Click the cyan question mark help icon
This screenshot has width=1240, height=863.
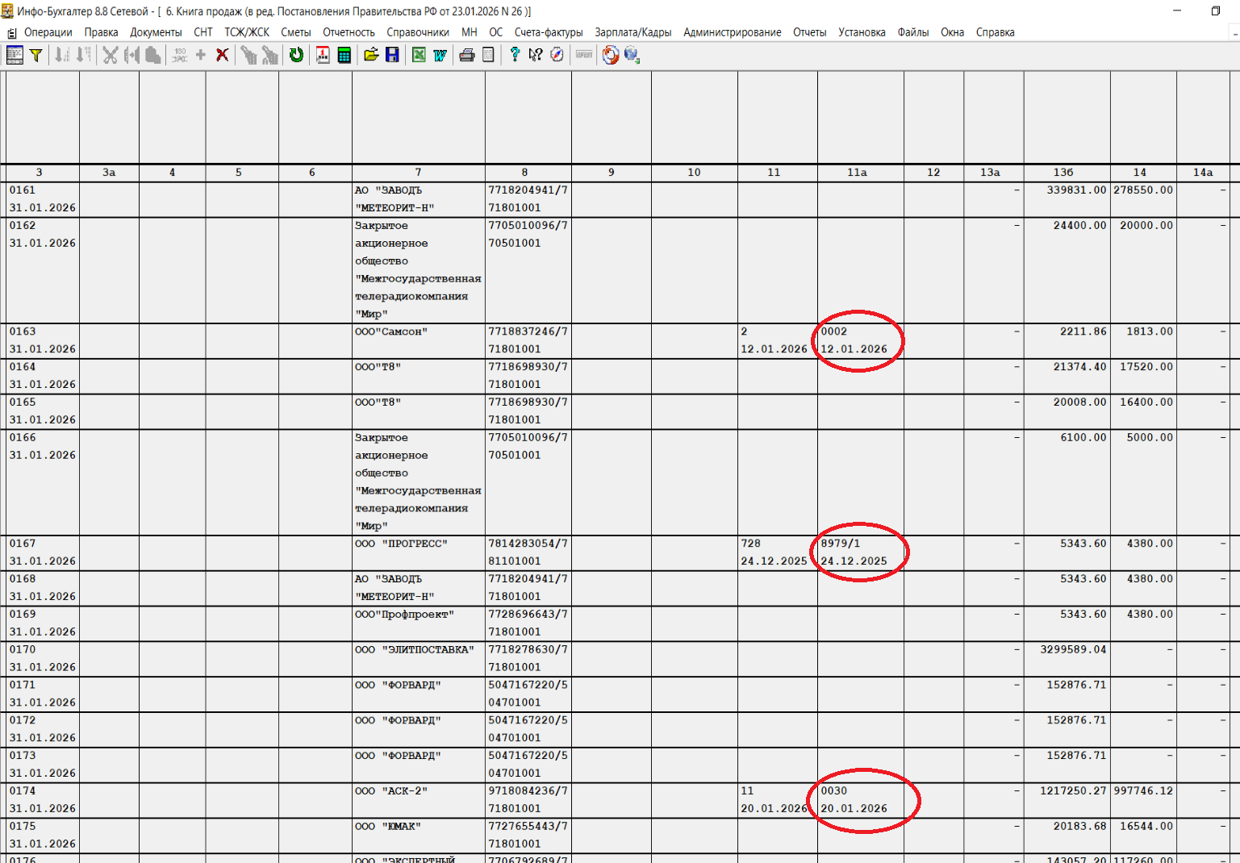514,55
